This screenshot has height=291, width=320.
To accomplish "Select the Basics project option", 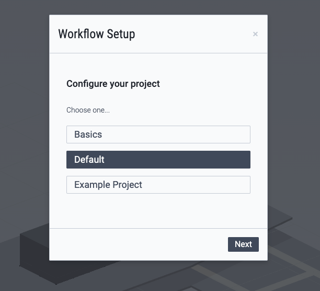I will click(158, 135).
